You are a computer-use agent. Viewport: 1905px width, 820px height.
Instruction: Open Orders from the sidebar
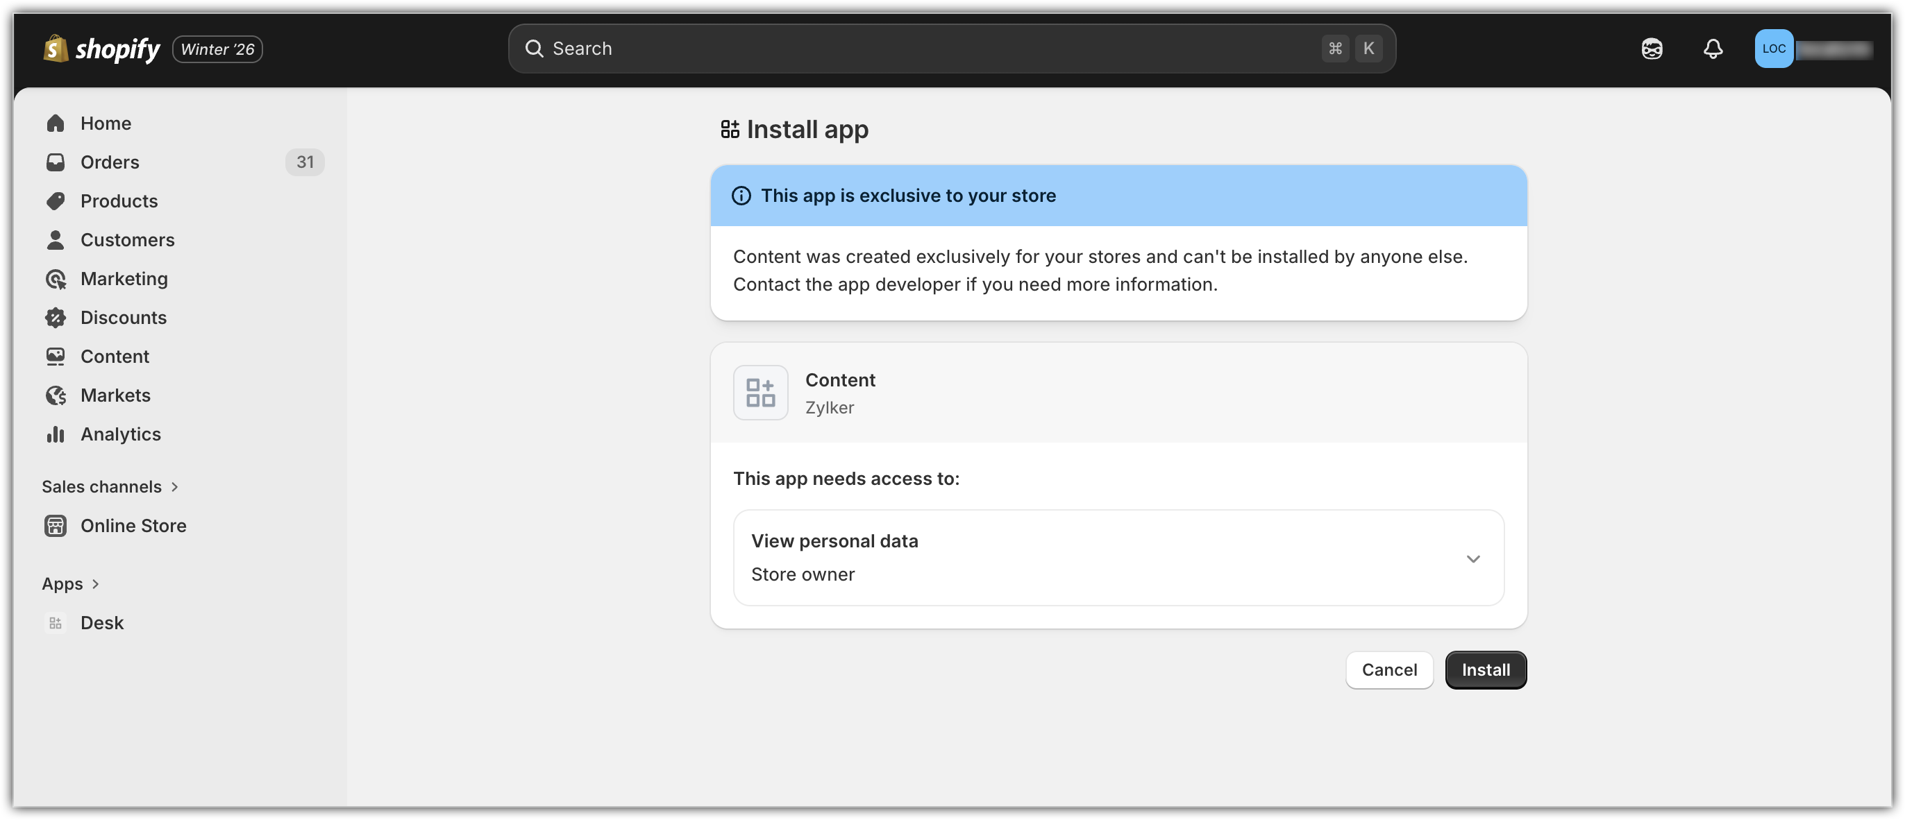(x=110, y=162)
